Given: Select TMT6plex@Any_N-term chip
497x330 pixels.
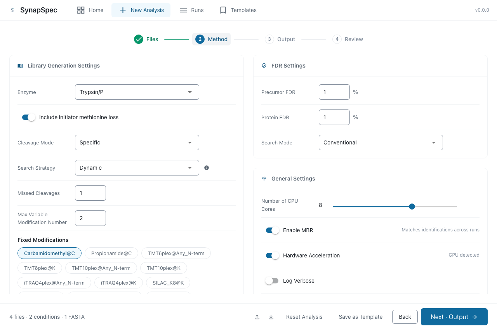Looking at the screenshot, I should click(x=176, y=253).
